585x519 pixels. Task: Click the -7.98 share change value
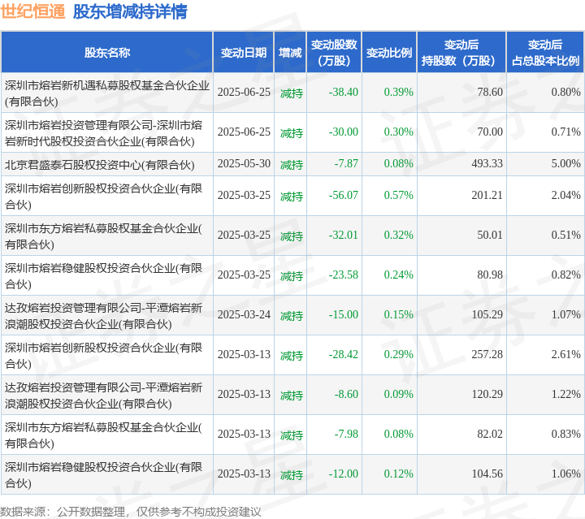coord(346,435)
